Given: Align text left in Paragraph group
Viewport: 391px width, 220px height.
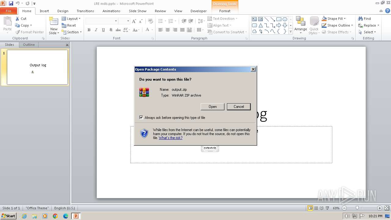Looking at the screenshot, I should pos(160,30).
